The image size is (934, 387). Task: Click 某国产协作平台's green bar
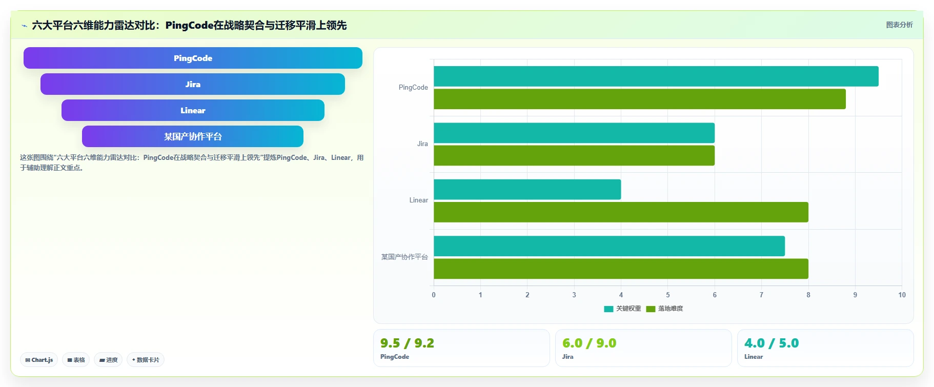(621, 269)
